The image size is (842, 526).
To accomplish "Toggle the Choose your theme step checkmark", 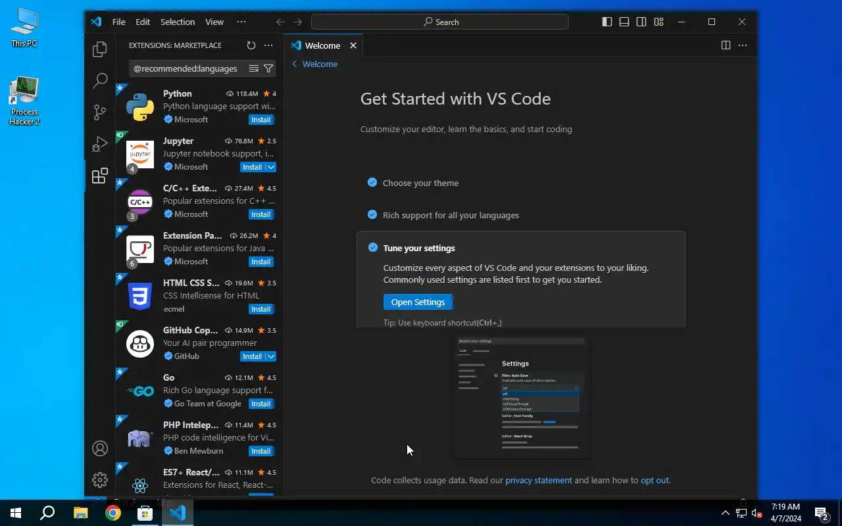I will click(372, 182).
